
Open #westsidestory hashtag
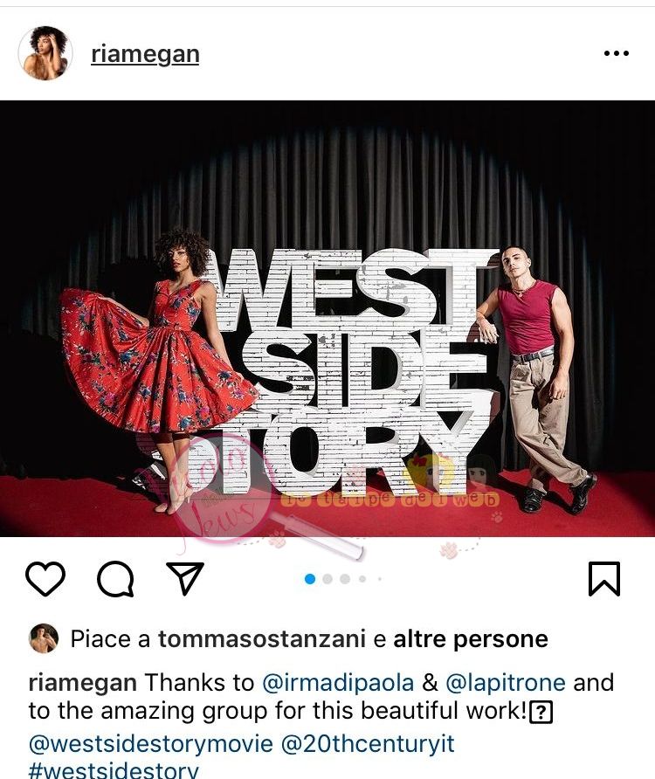tap(114, 770)
